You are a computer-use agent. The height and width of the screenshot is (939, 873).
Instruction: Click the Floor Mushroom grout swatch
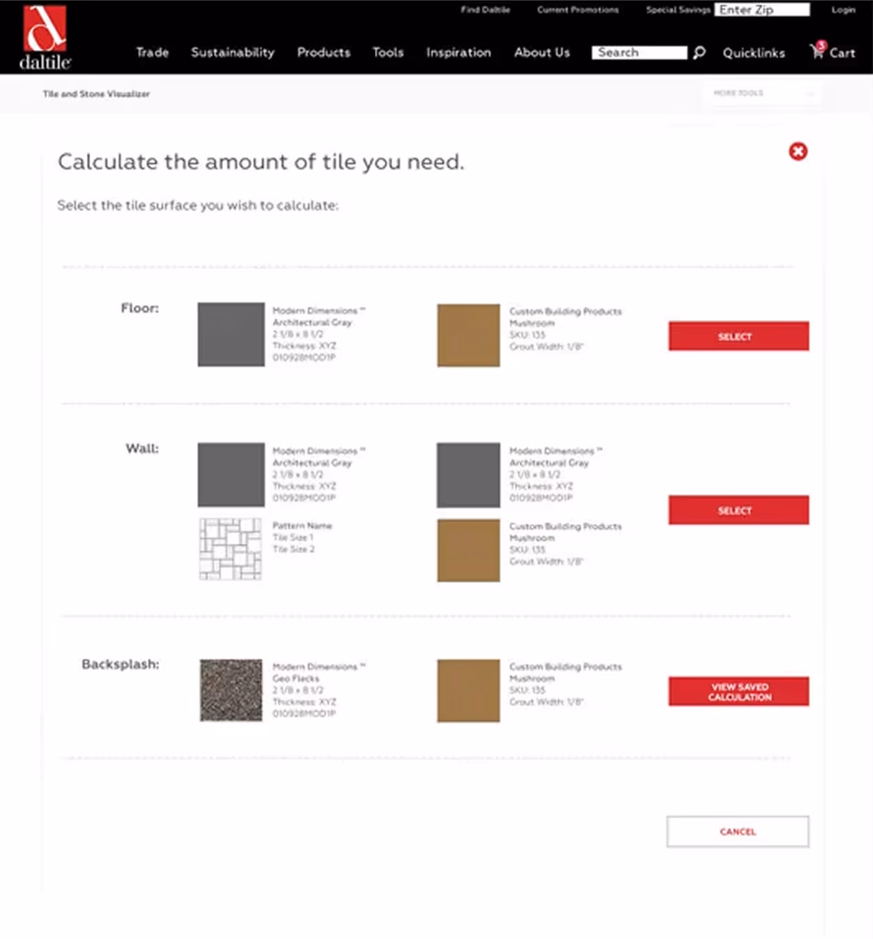click(x=468, y=335)
